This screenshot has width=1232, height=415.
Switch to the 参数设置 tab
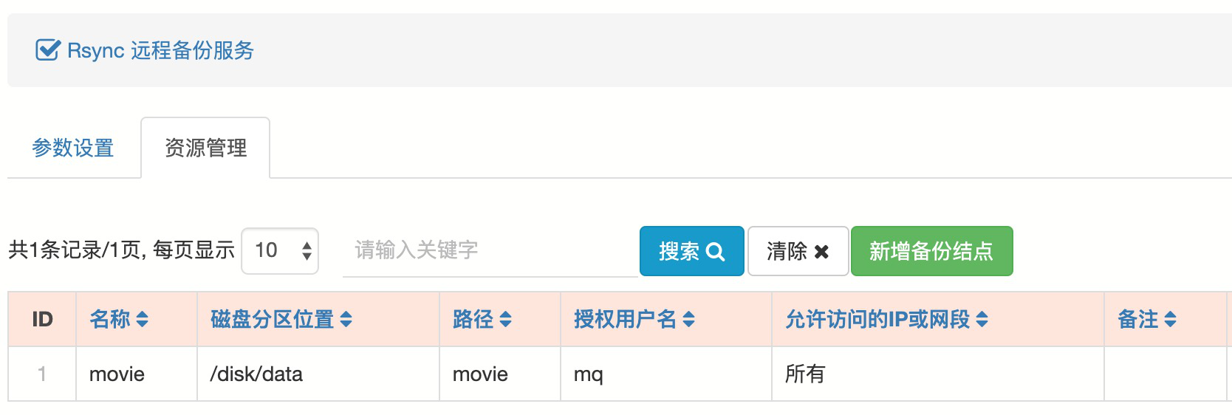73,148
